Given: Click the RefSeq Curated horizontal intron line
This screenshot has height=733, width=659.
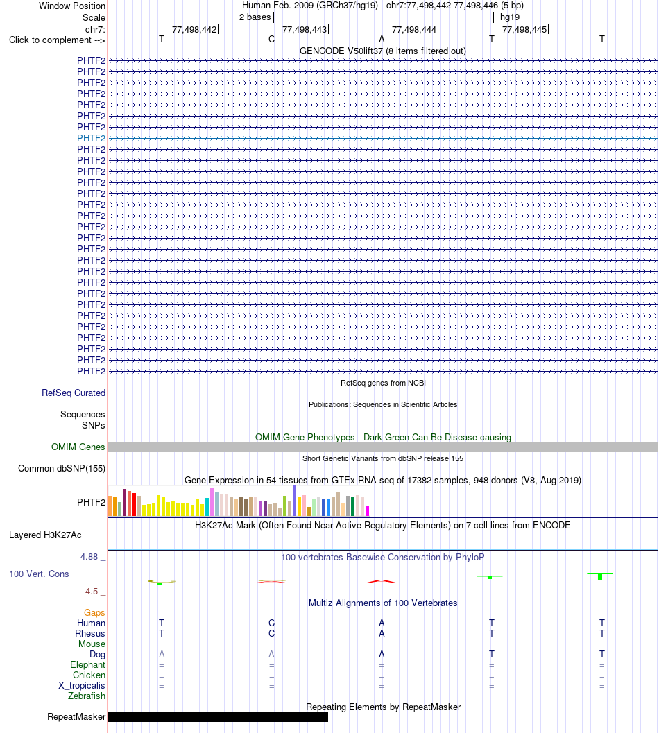Looking at the screenshot, I should pos(383,393).
